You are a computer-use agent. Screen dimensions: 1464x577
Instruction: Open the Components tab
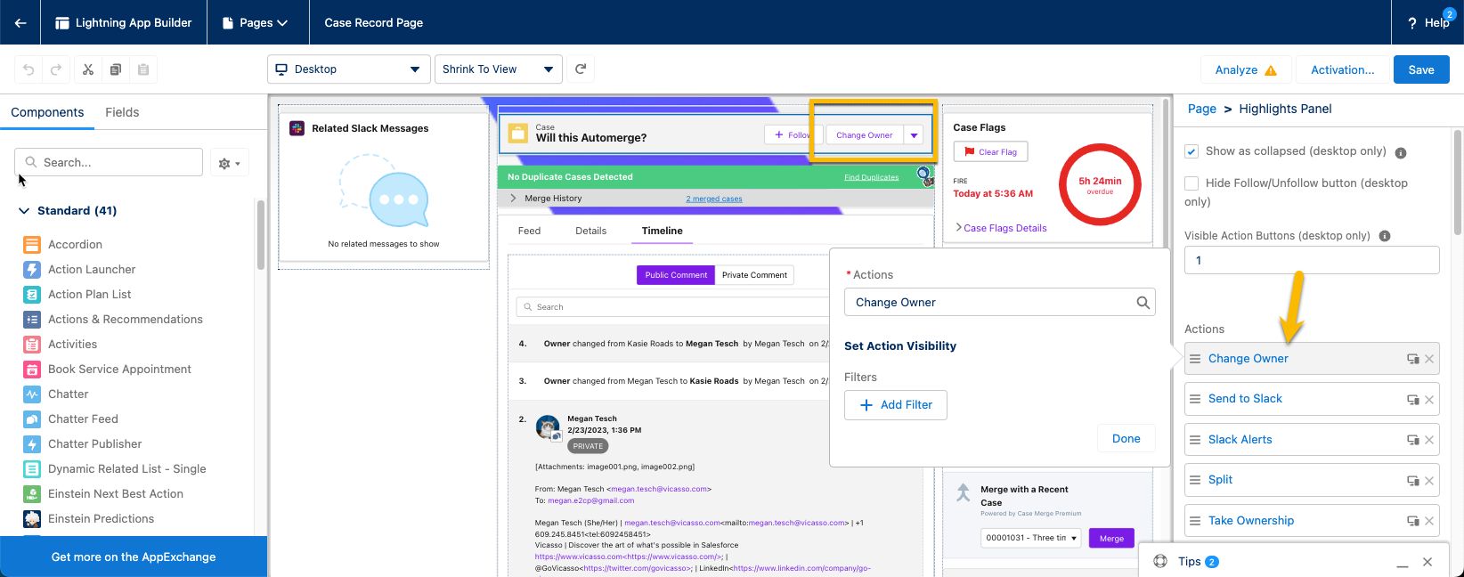click(x=47, y=112)
